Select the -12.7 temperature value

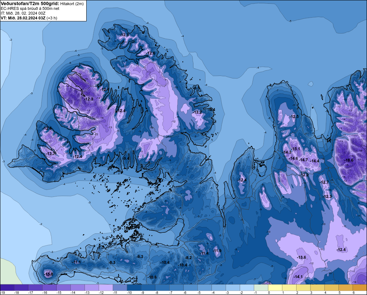[324, 182]
